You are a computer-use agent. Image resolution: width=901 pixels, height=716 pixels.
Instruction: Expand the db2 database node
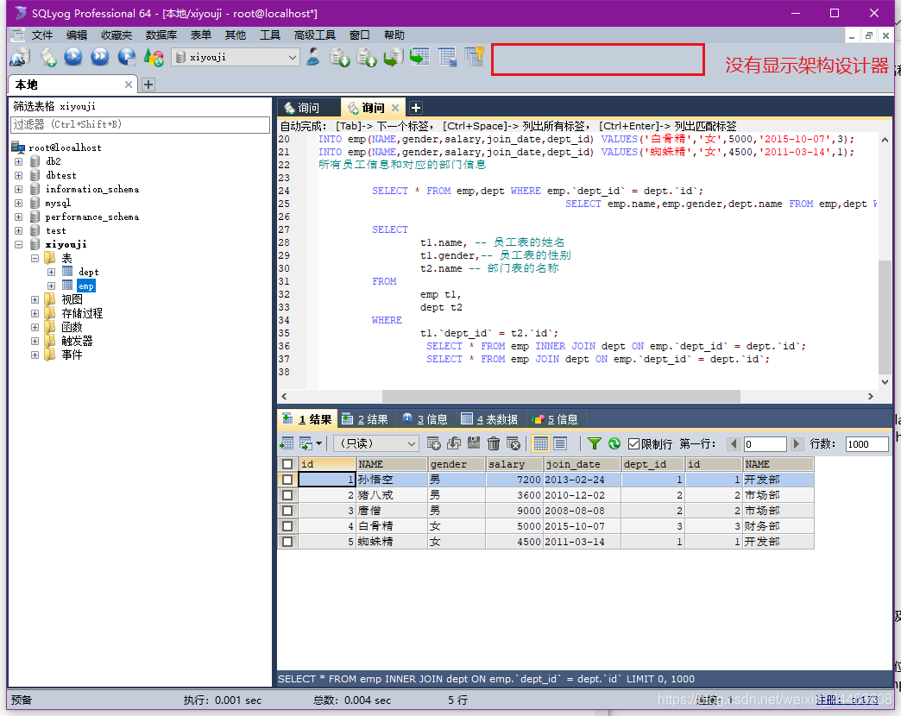coord(18,161)
